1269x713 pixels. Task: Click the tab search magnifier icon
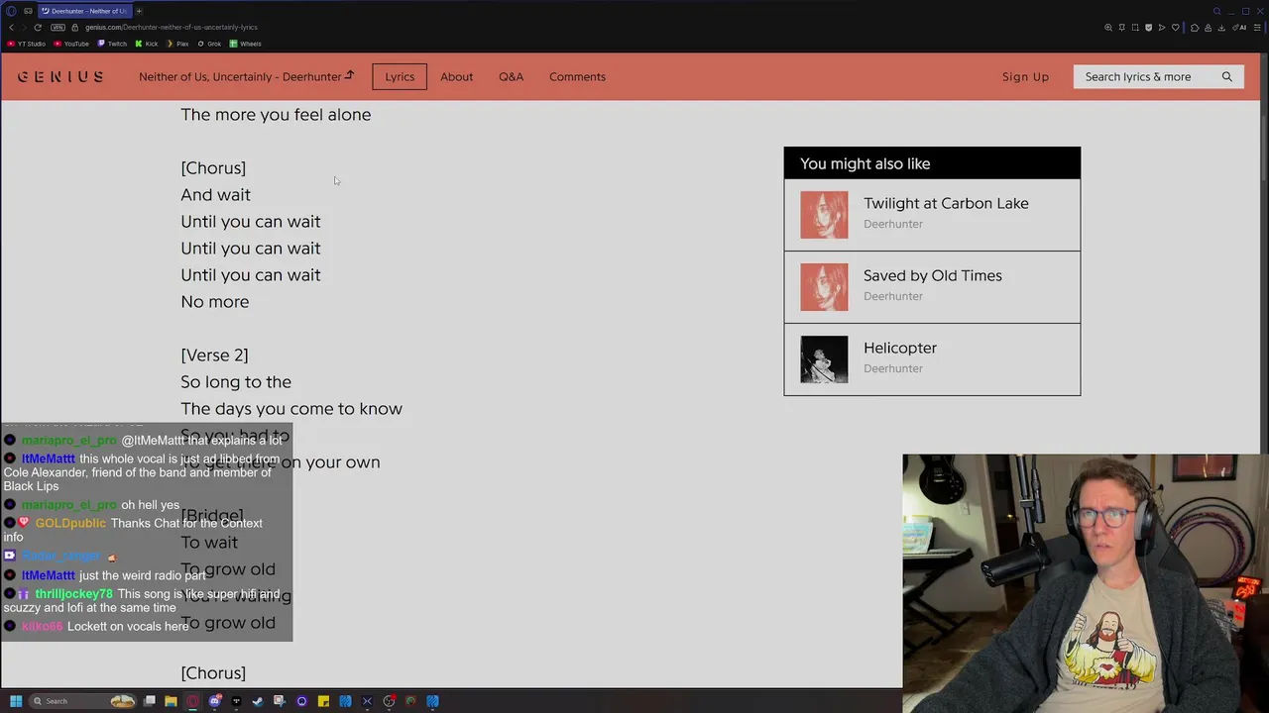[1216, 11]
